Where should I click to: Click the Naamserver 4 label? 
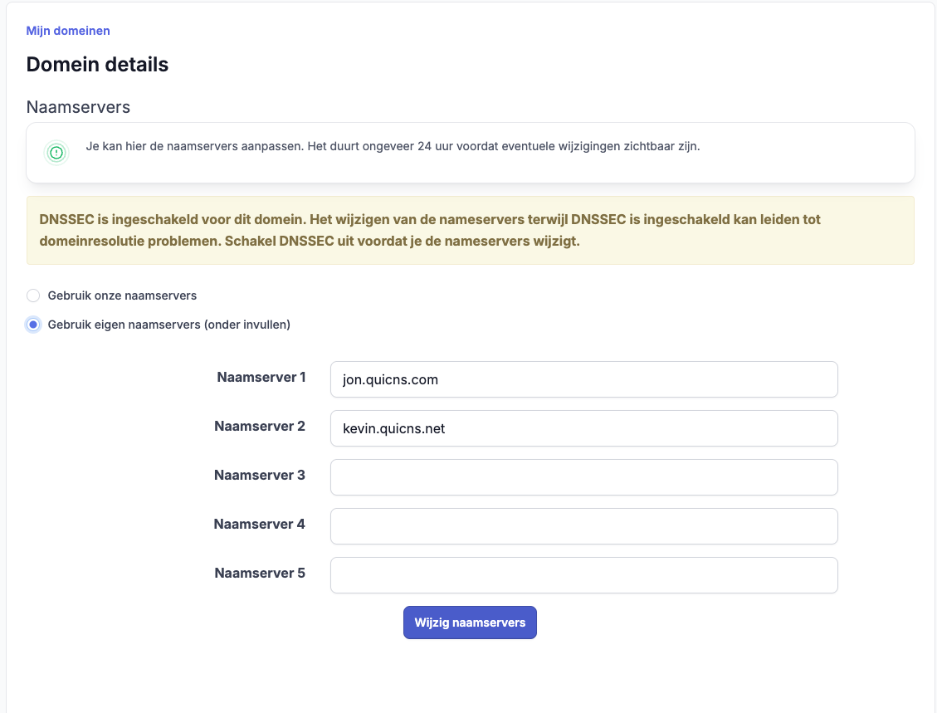point(259,524)
